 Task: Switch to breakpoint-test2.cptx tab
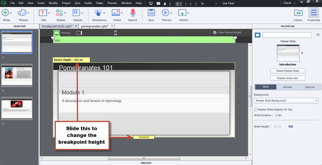pyautogui.click(x=57, y=26)
